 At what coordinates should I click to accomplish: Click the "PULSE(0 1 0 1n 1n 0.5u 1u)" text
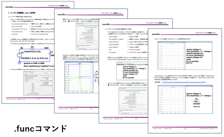35,58
